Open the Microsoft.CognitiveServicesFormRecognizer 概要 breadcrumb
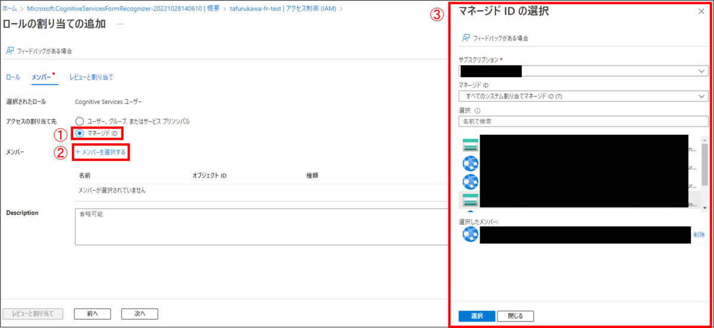The width and height of the screenshot is (714, 328). 123,9
